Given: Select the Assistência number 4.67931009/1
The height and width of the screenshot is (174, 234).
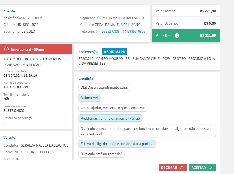Looking at the screenshot, I should pyautogui.click(x=33, y=18).
